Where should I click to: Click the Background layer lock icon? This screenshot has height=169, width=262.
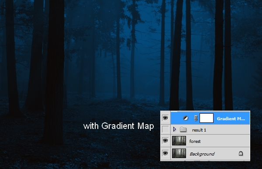click(241, 153)
